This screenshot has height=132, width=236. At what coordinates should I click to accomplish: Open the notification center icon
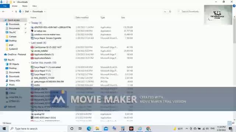(x=230, y=129)
